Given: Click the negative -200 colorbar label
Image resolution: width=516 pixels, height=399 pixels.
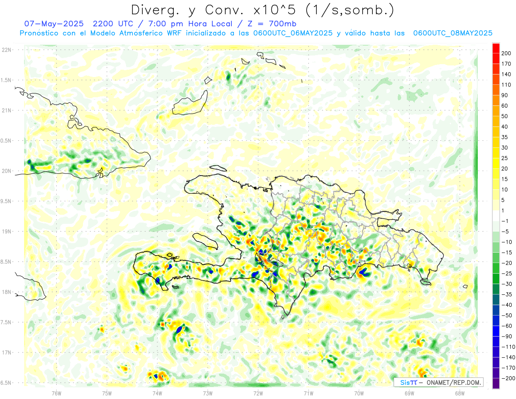Looking at the screenshot, I should (x=507, y=378).
